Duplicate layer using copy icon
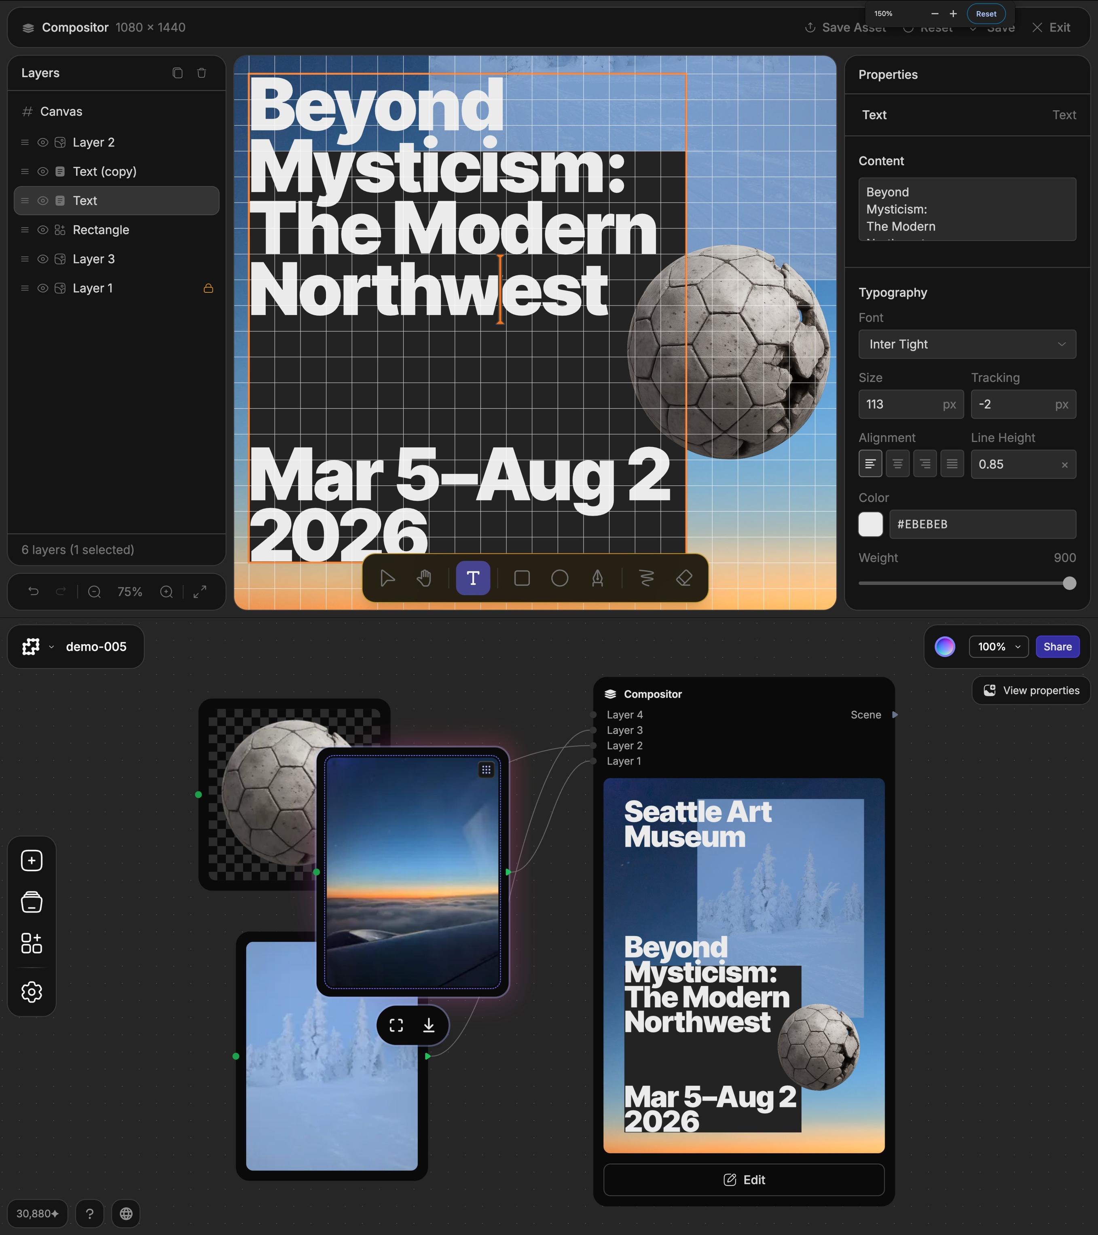The width and height of the screenshot is (1098, 1235). (177, 73)
